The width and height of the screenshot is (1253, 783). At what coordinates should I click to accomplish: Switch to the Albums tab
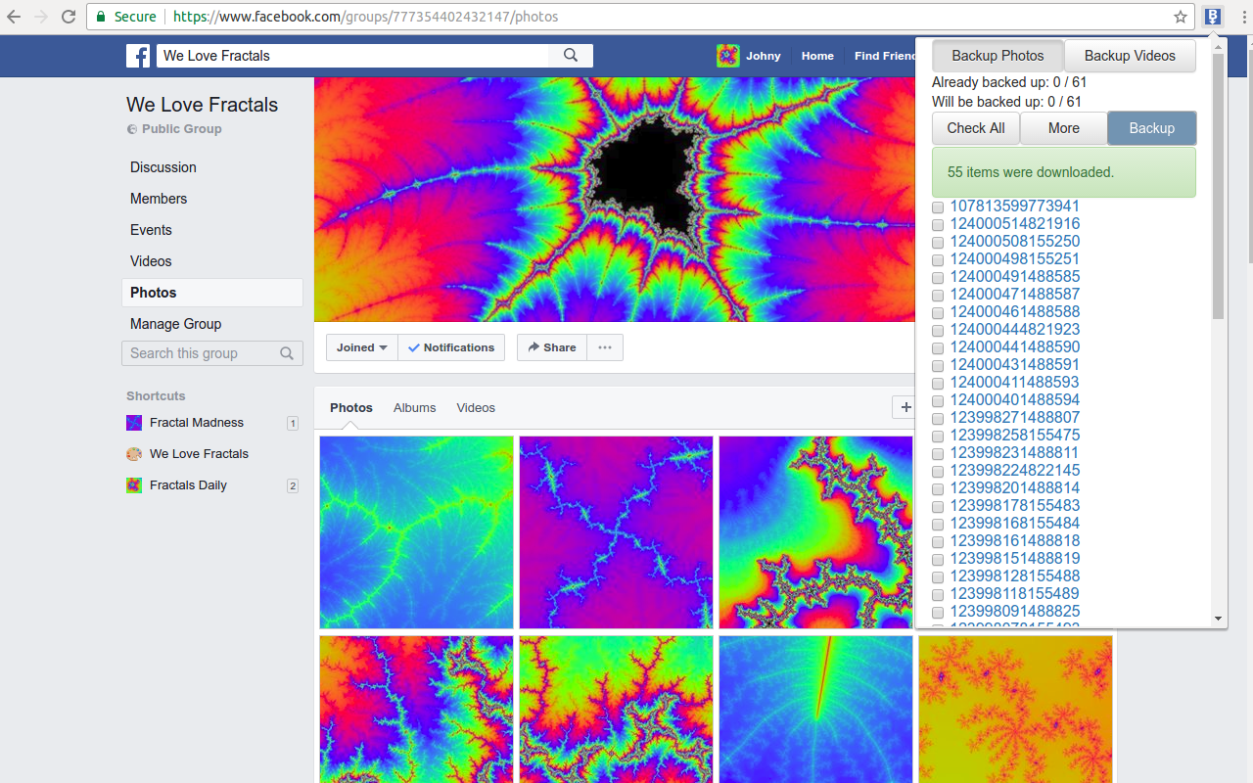click(414, 407)
